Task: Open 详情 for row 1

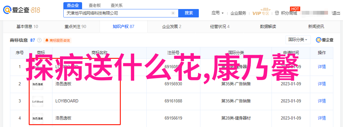Action: (x=322, y=67)
